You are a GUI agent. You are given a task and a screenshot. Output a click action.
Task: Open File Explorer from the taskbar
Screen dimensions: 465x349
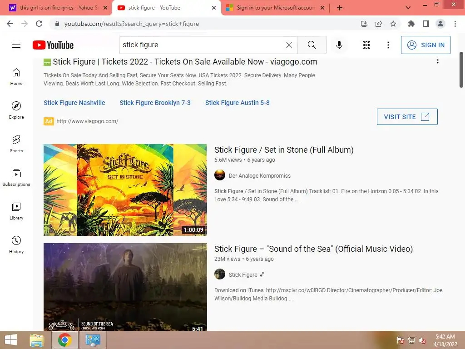pos(37,340)
